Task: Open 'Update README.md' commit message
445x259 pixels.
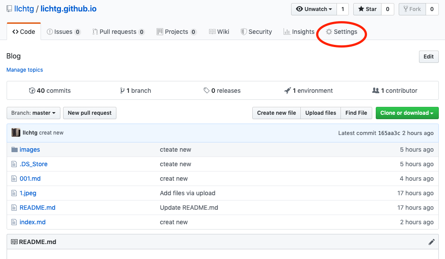Action: click(189, 208)
